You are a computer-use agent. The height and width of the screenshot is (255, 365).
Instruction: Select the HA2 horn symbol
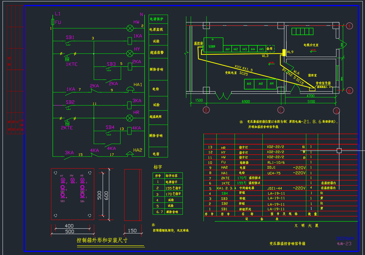129,154
